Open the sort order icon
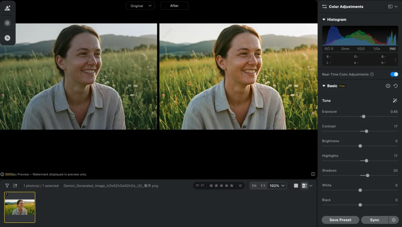Viewport: 402px width, 227px height. [15, 186]
